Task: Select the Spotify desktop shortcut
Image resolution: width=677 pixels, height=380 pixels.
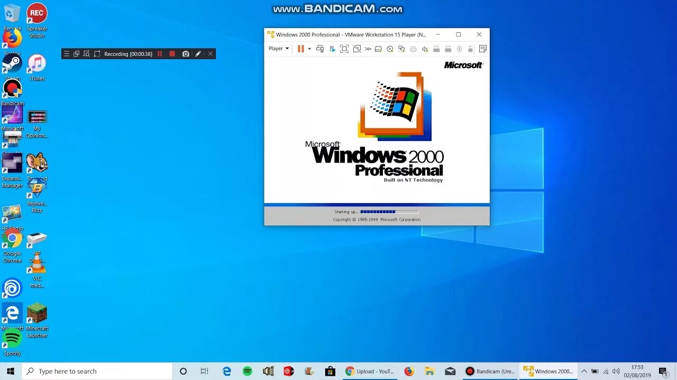Action: click(12, 343)
